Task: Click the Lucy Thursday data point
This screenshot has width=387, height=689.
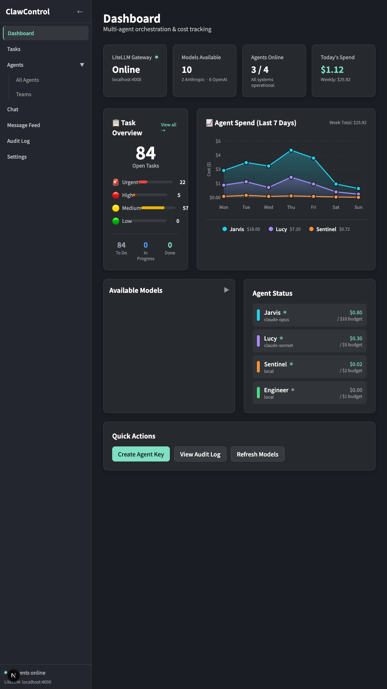Action: click(x=291, y=177)
